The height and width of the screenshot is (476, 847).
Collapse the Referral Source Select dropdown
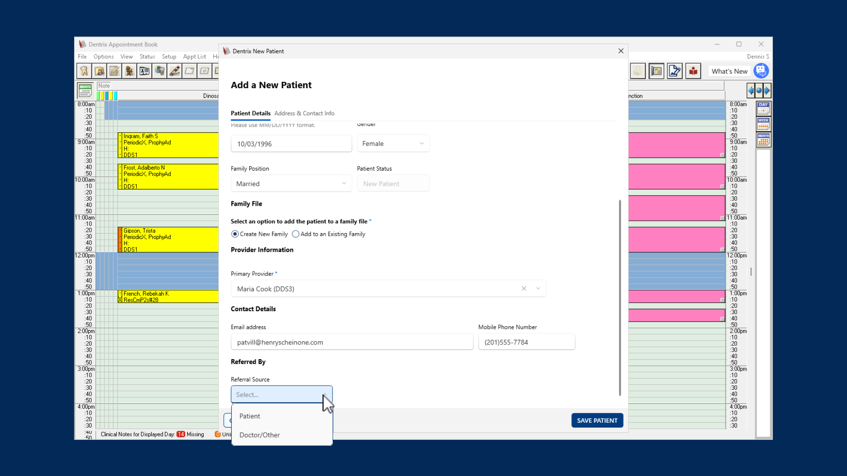281,394
